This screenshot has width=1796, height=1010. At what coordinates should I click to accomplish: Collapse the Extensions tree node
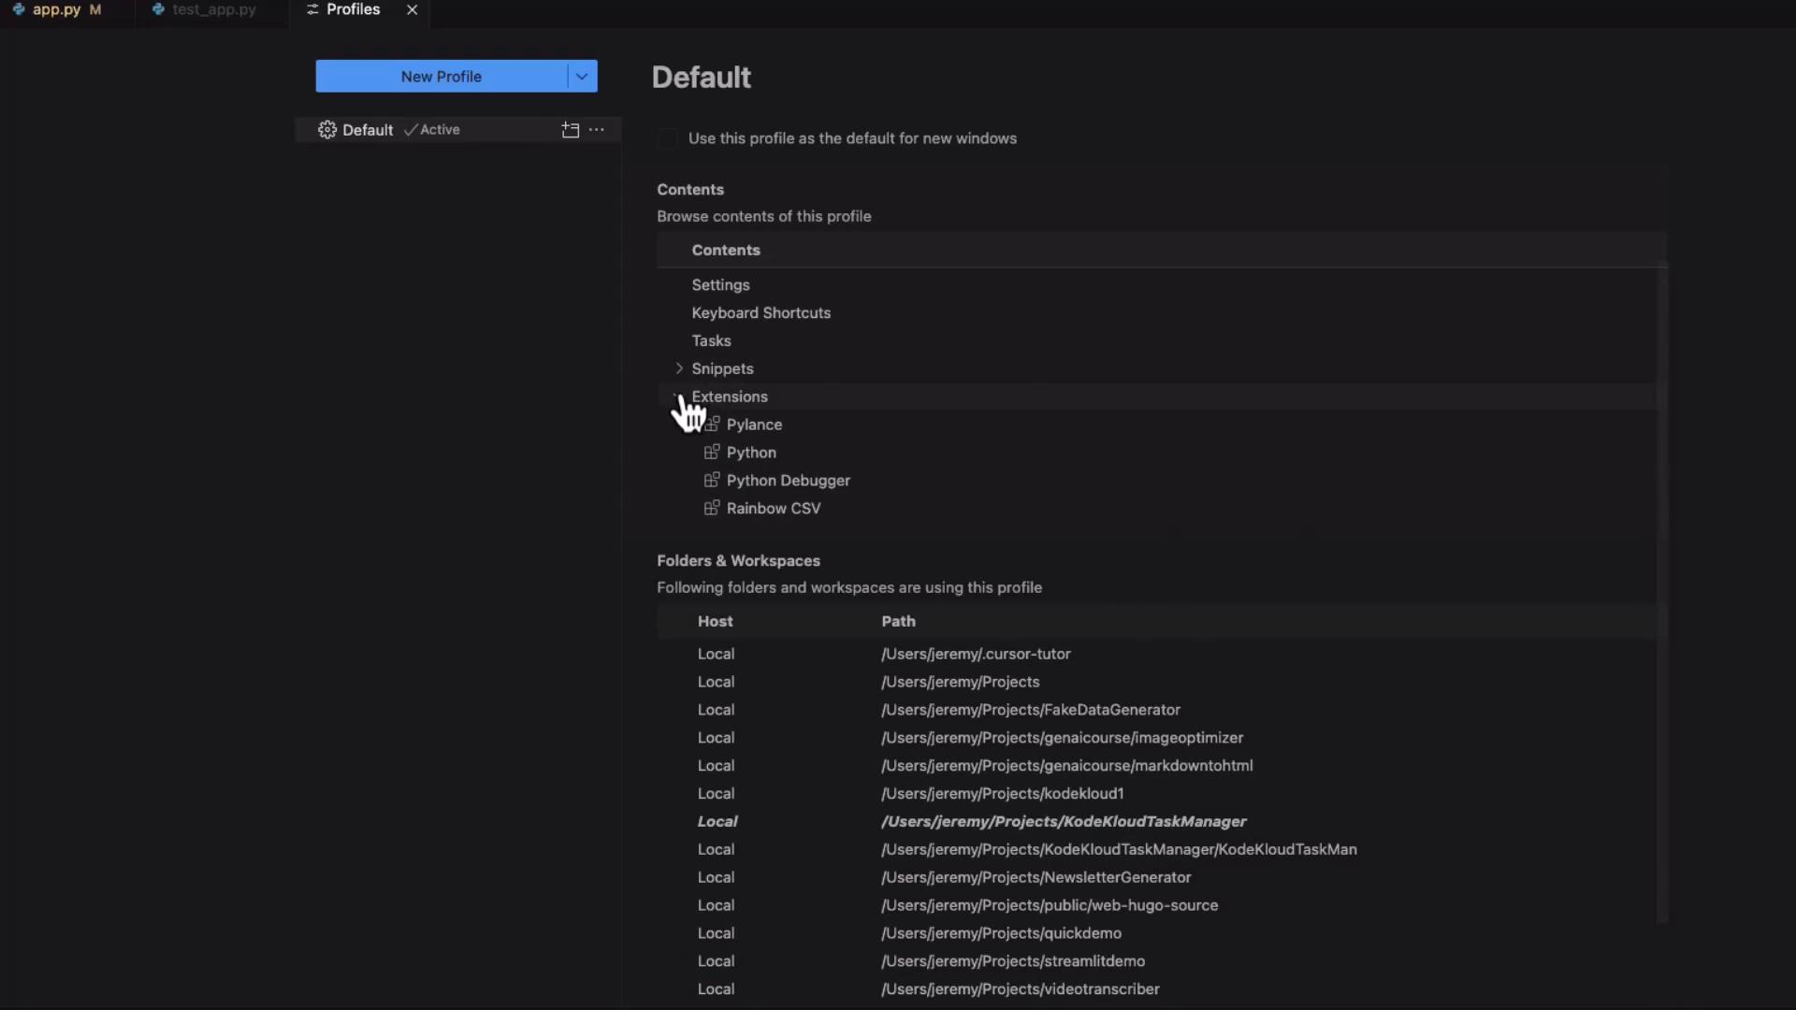pyautogui.click(x=677, y=397)
